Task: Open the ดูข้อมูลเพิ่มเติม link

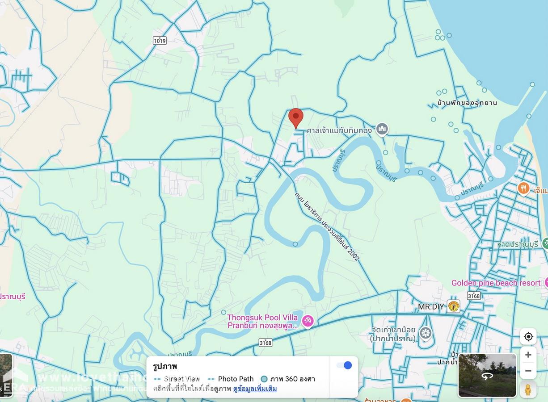Action: click(x=255, y=389)
